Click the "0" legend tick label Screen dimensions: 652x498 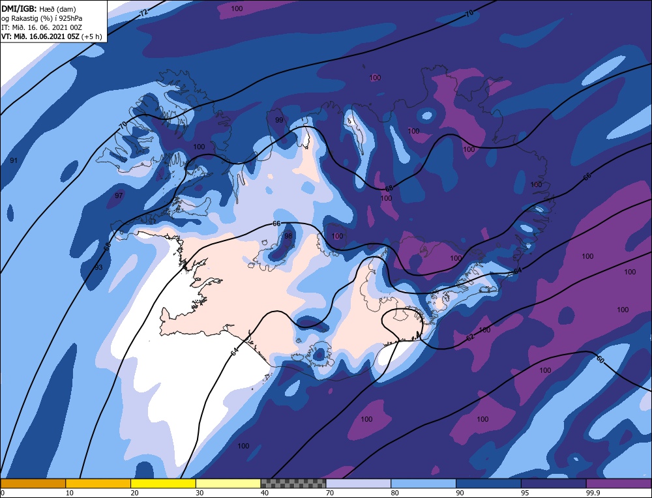pos(3,493)
